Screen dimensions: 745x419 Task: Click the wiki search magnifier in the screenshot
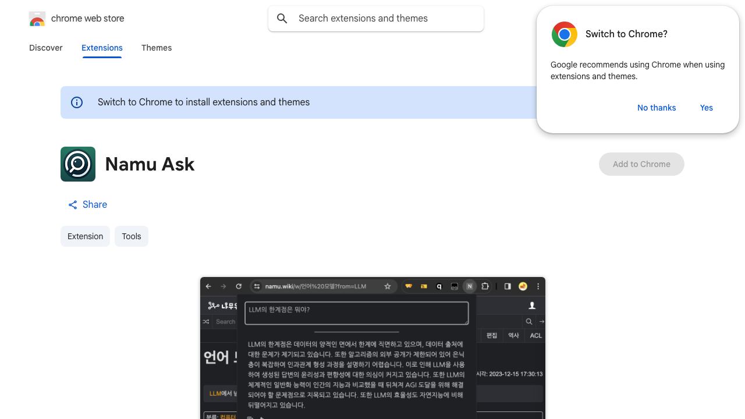529,321
